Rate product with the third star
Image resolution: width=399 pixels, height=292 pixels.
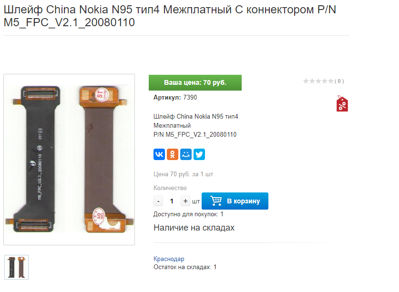click(318, 81)
